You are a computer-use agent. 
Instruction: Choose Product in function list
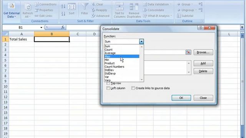122,63
